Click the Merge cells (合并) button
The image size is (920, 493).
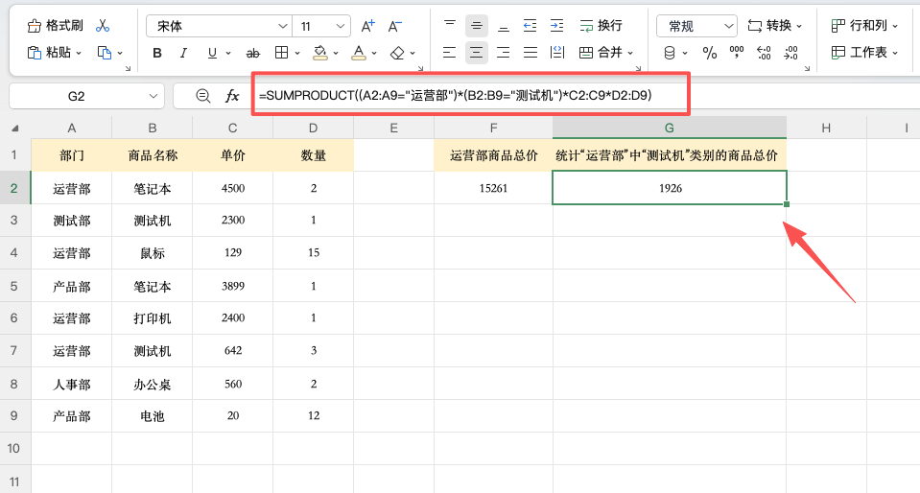pyautogui.click(x=606, y=53)
